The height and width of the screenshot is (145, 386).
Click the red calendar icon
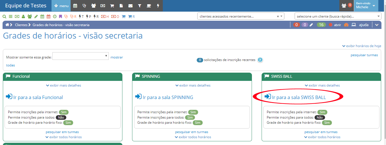pyautogui.click(x=48, y=17)
